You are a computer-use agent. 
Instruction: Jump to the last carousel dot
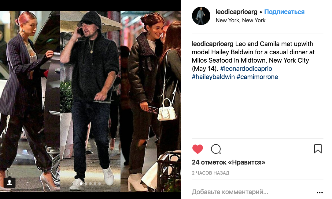point(100,183)
